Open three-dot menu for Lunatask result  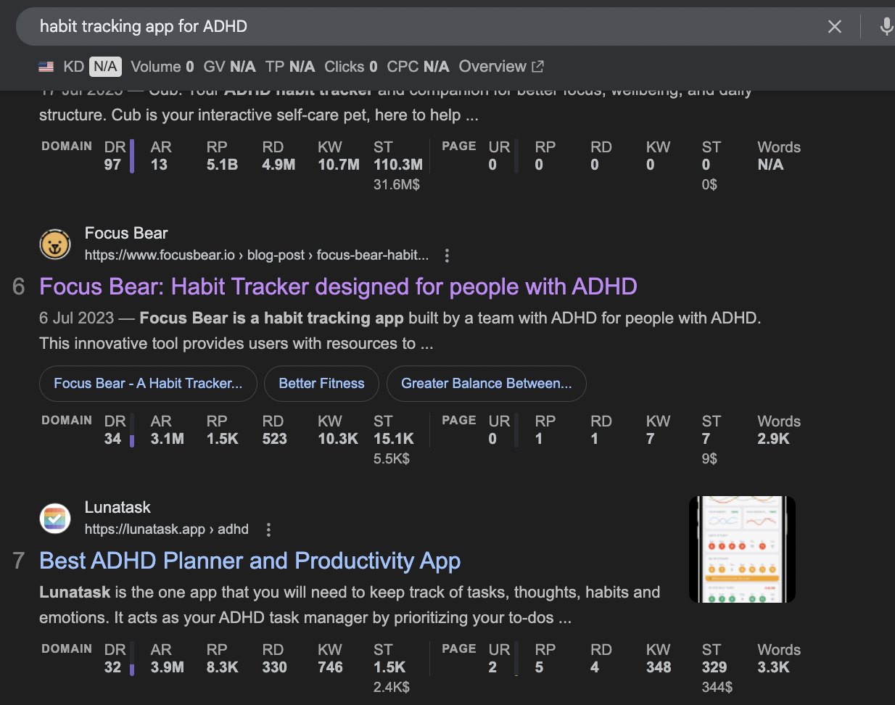tap(268, 529)
